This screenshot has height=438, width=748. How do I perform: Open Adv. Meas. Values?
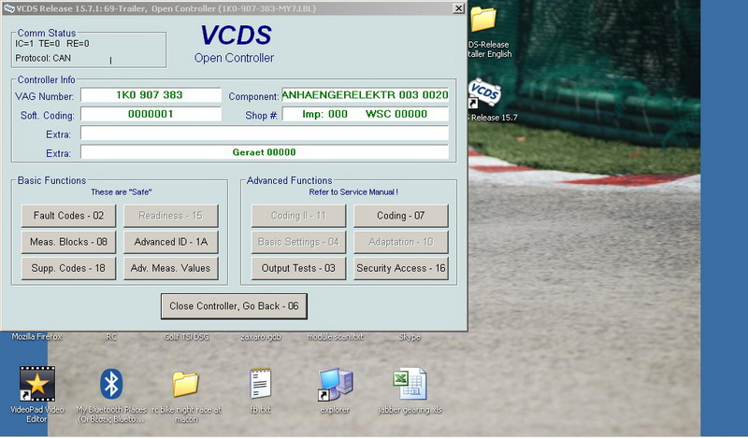pos(171,268)
